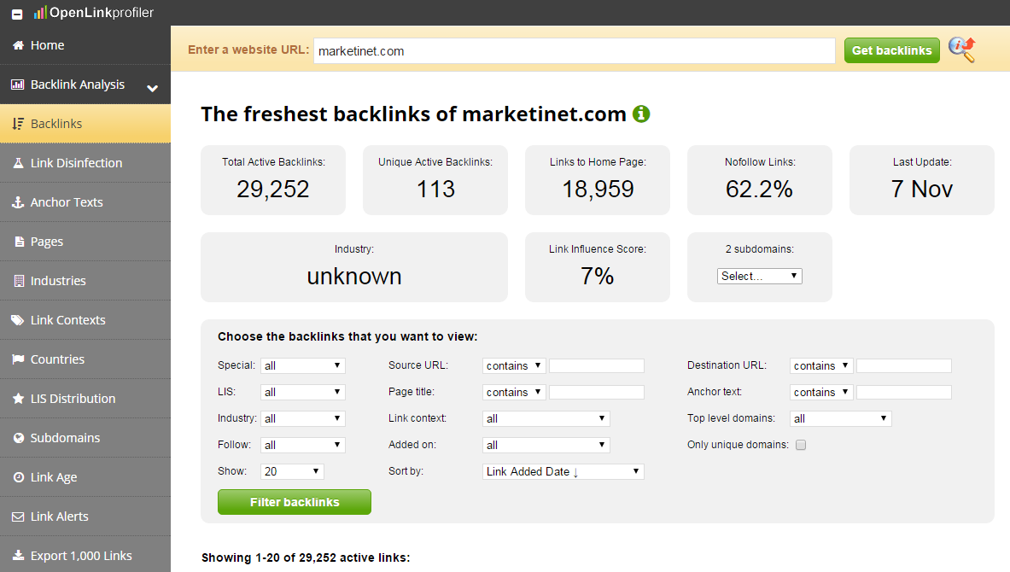The height and width of the screenshot is (572, 1010).
Task: Open the Subdomains sidebar item
Action: point(85,438)
